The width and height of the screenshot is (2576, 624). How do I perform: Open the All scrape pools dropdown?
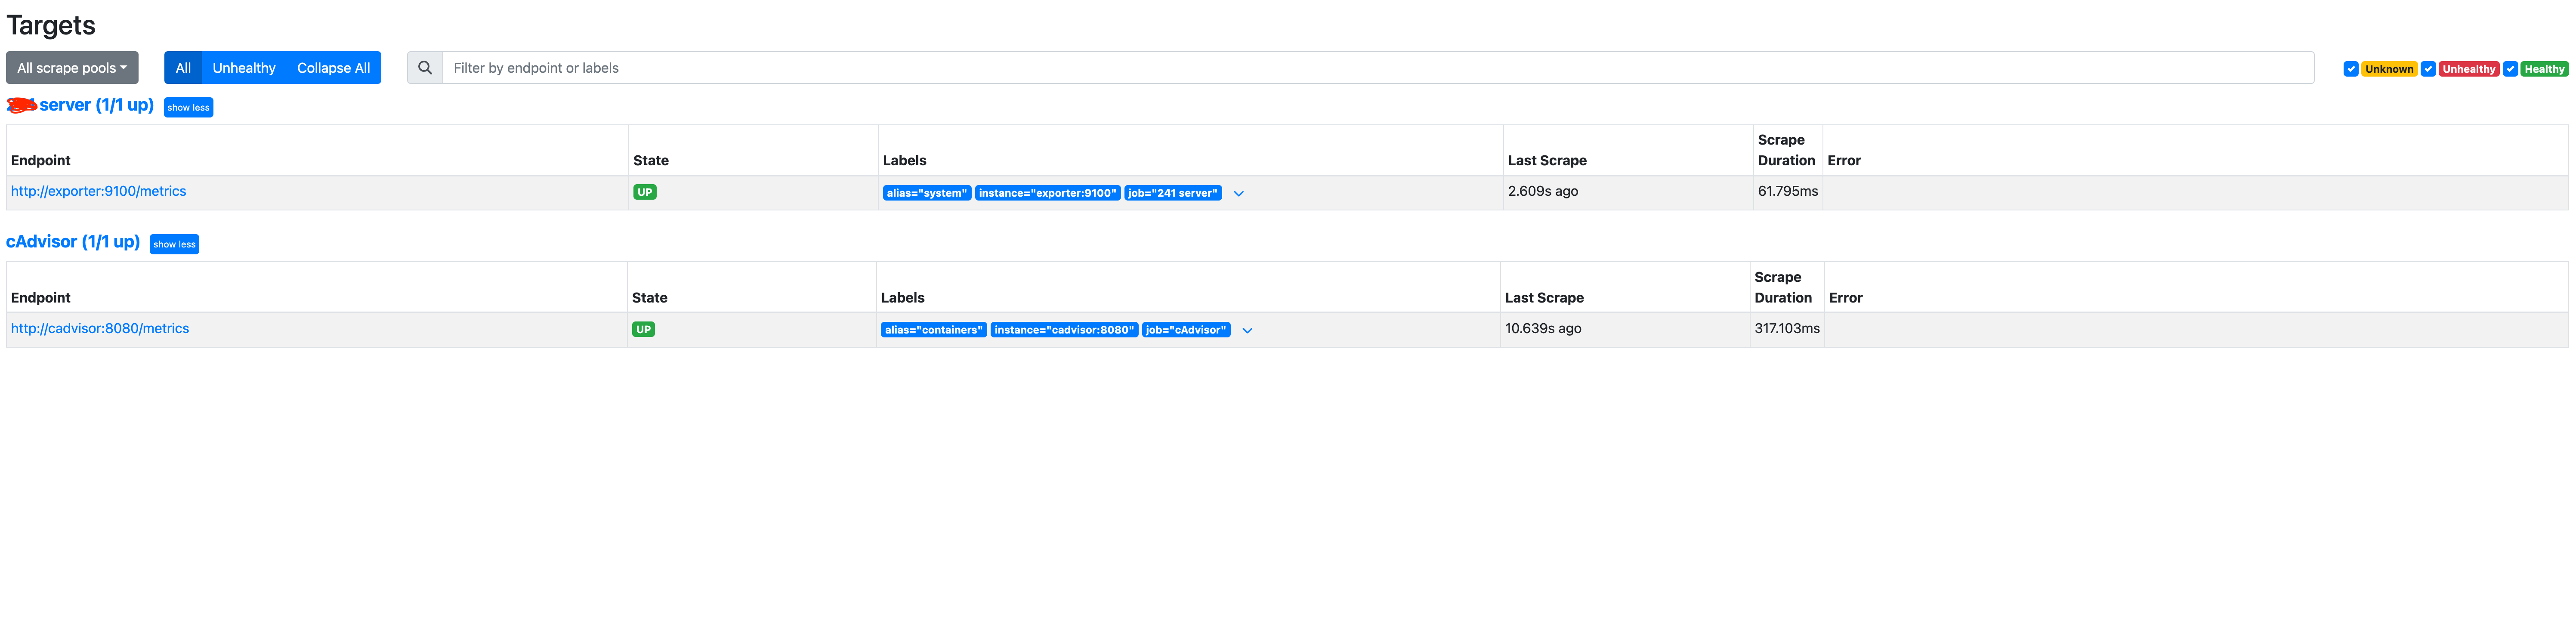click(x=72, y=68)
